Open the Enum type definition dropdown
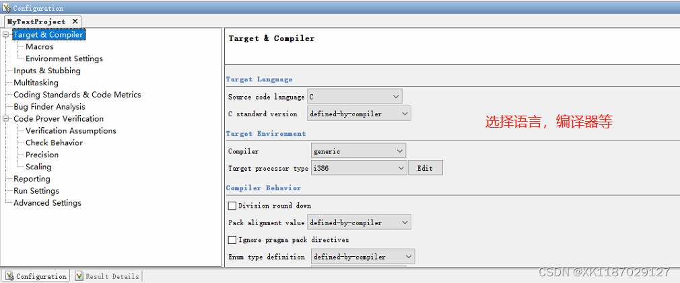 (362, 257)
